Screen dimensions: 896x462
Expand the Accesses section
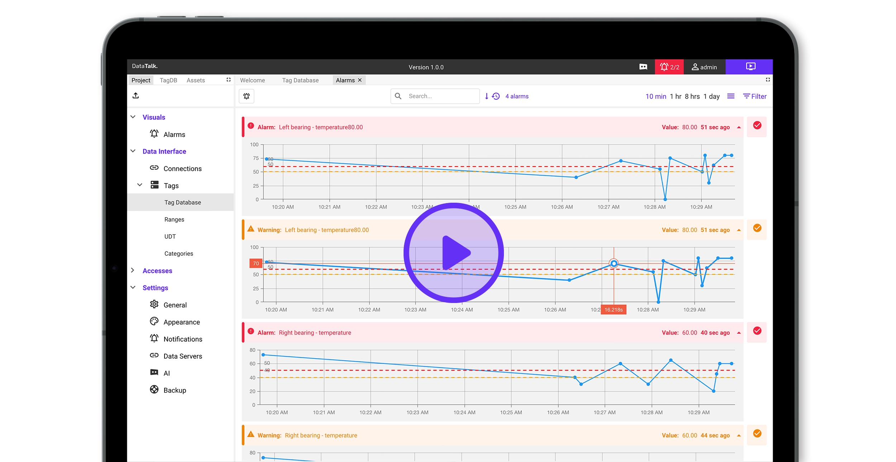(133, 270)
